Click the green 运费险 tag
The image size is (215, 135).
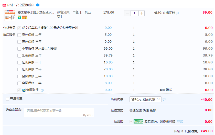pyautogui.click(x=138, y=121)
